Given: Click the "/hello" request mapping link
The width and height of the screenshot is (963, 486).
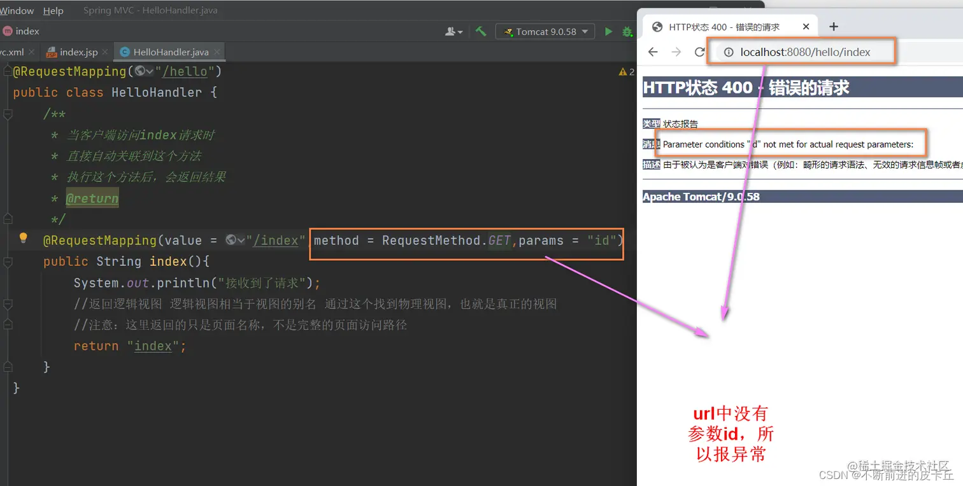Looking at the screenshot, I should pos(185,71).
